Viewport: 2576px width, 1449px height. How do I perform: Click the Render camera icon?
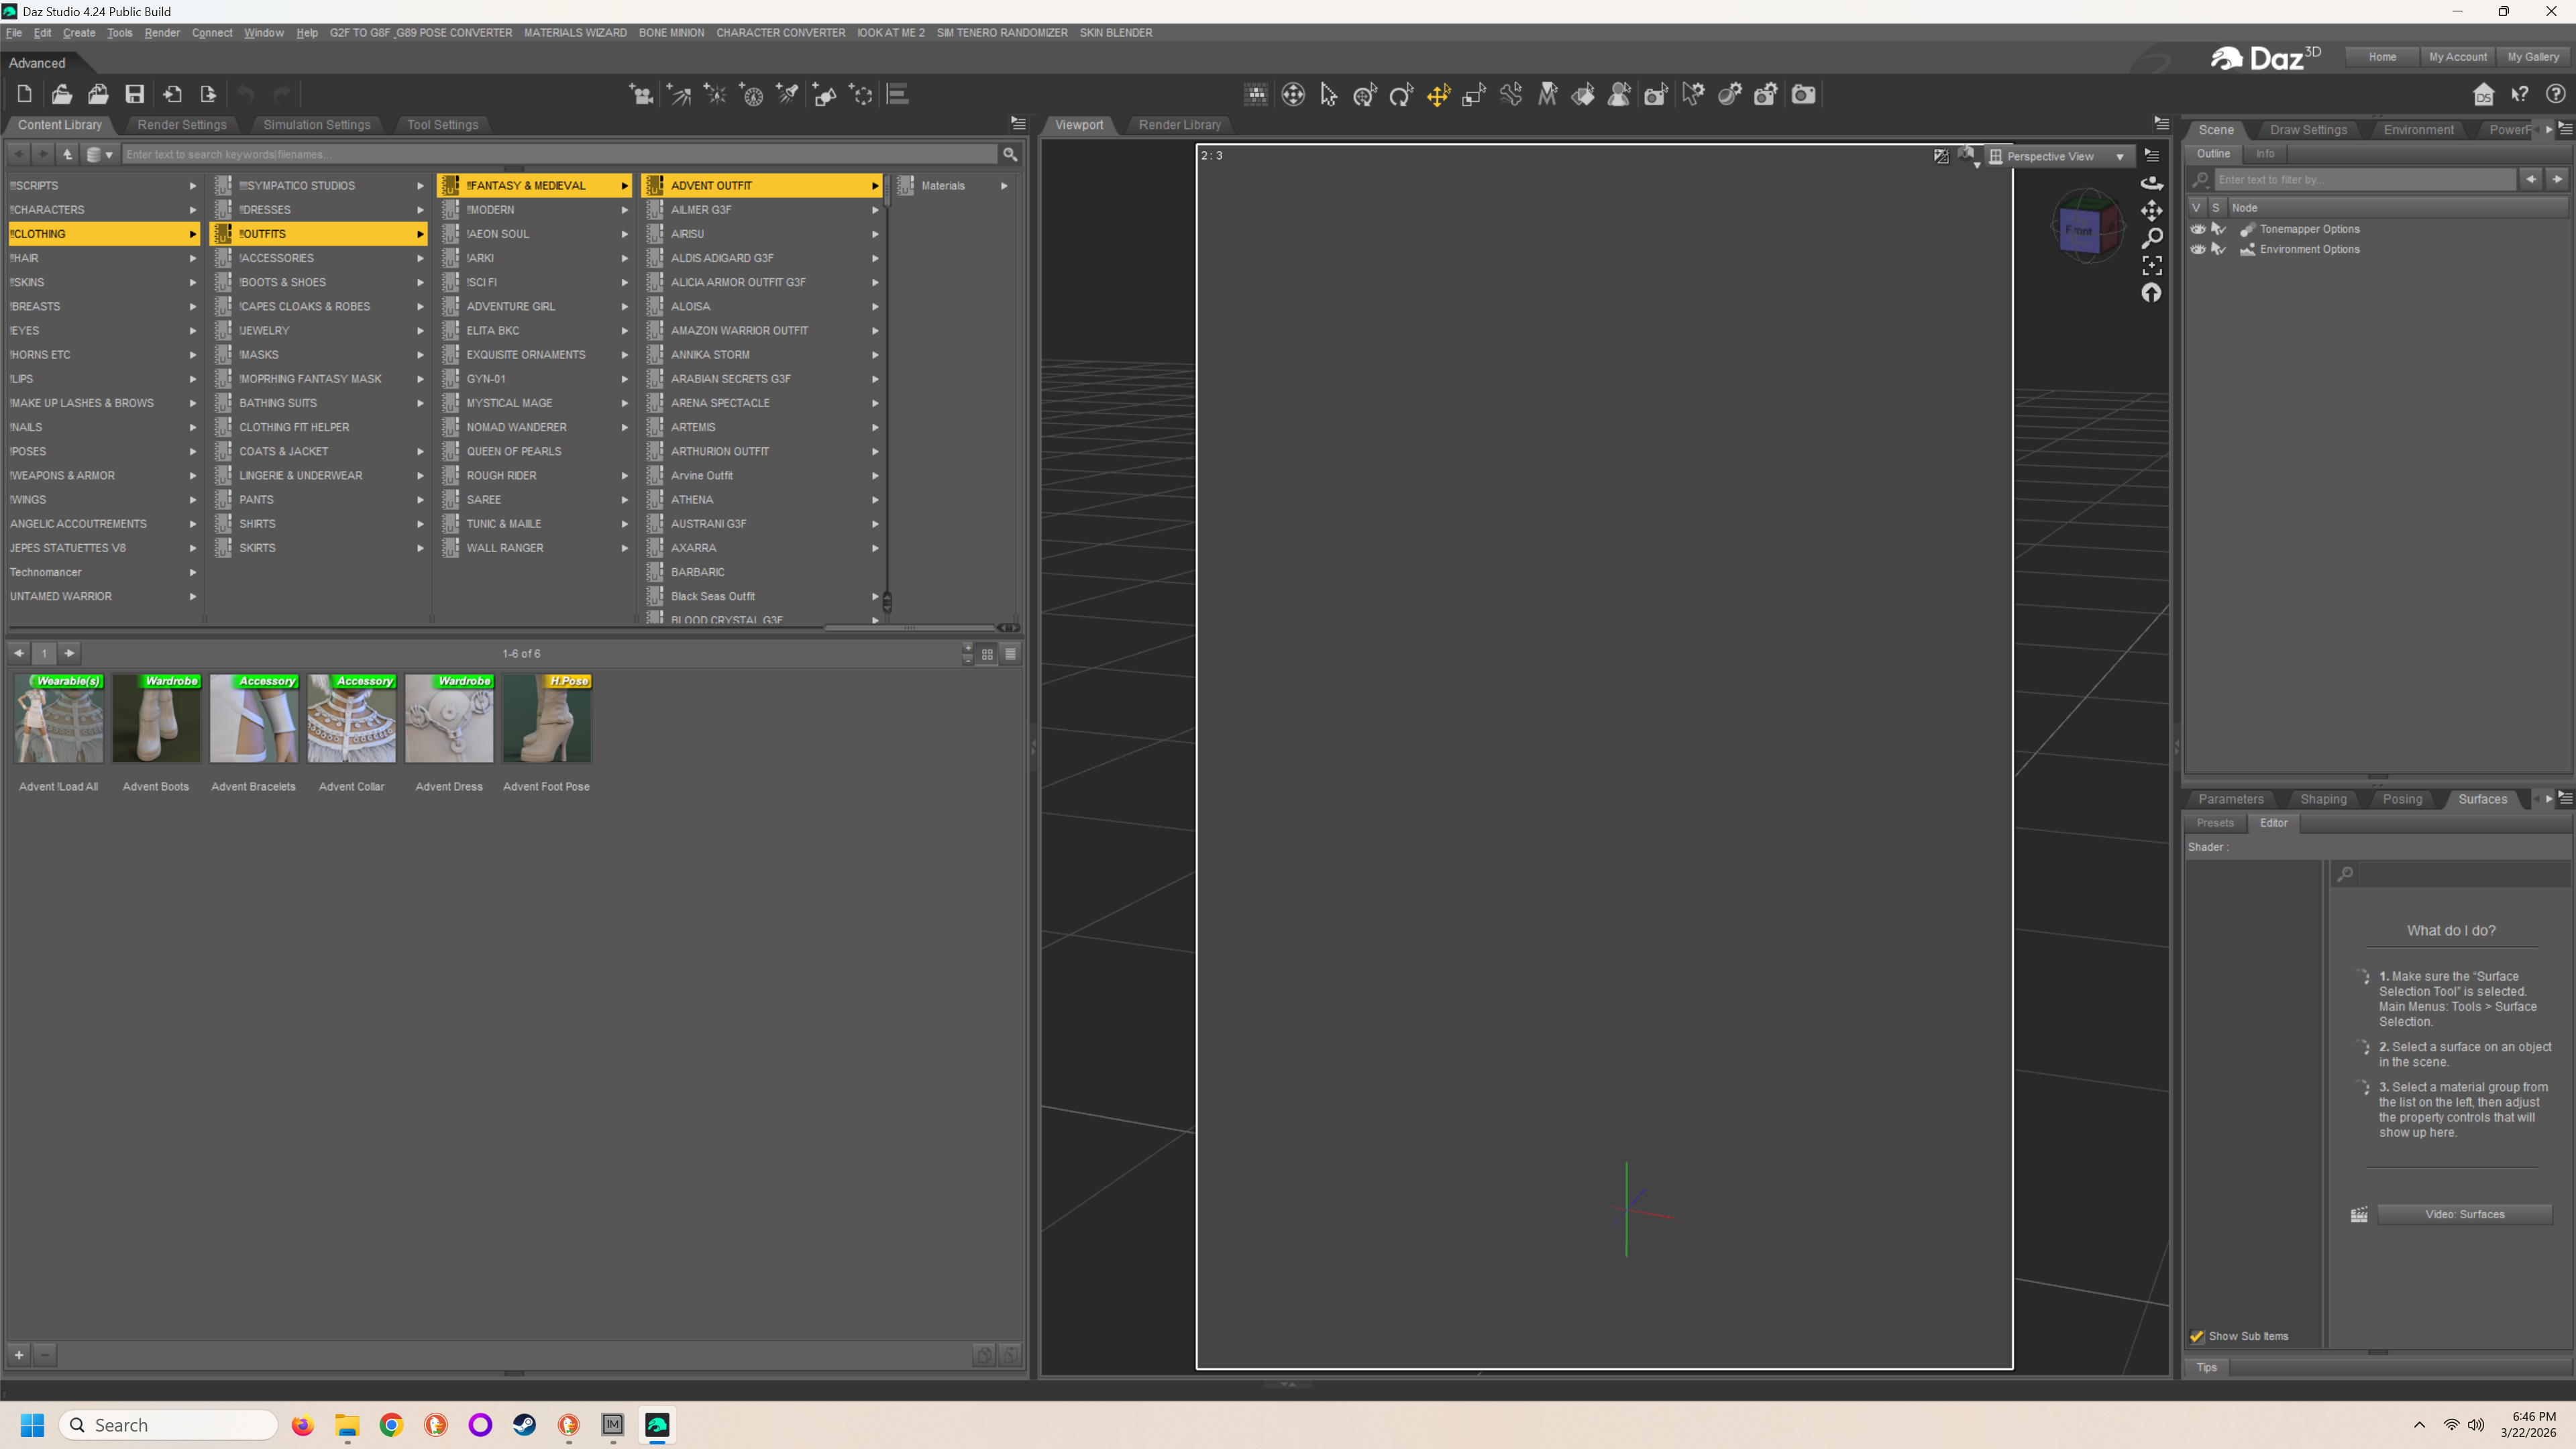[1803, 95]
